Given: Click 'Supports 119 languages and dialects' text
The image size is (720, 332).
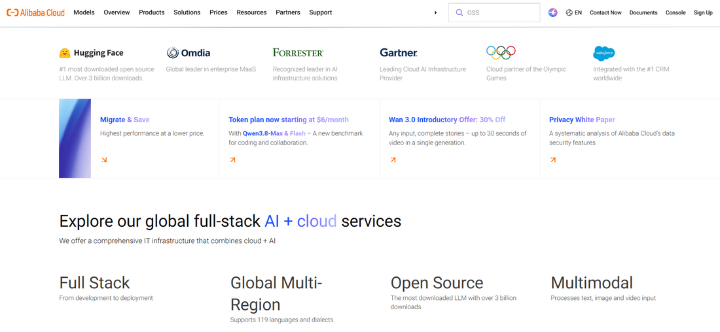Looking at the screenshot, I should click(282, 320).
